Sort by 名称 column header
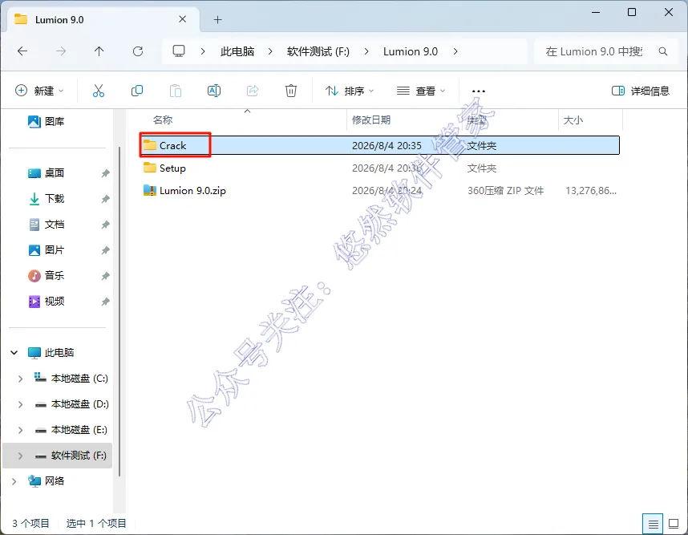The image size is (688, 535). (162, 120)
